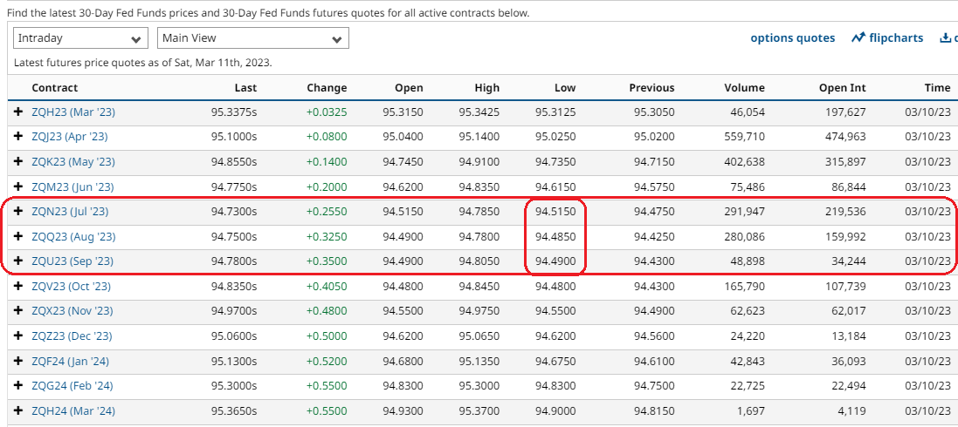Viewport: 958px width, 427px height.
Task: Open the ZQU23 (Sep '23) contract link
Action: coord(72,261)
